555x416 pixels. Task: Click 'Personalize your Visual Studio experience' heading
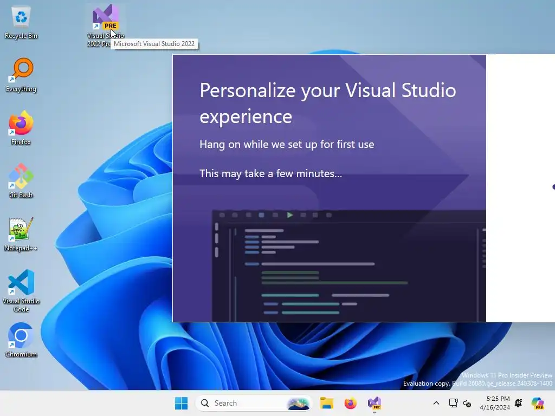328,103
